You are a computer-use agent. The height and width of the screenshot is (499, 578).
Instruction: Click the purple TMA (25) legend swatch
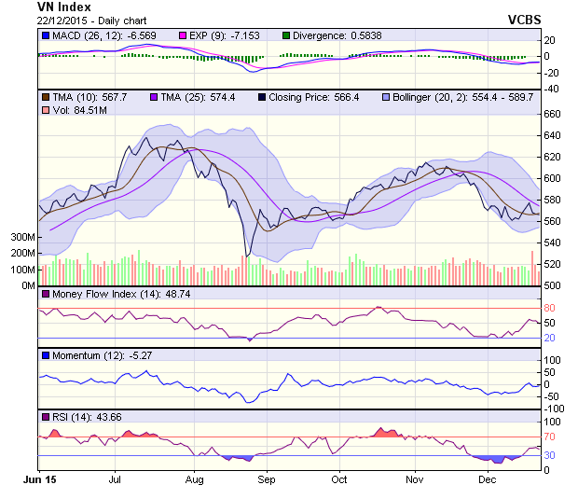tap(155, 97)
